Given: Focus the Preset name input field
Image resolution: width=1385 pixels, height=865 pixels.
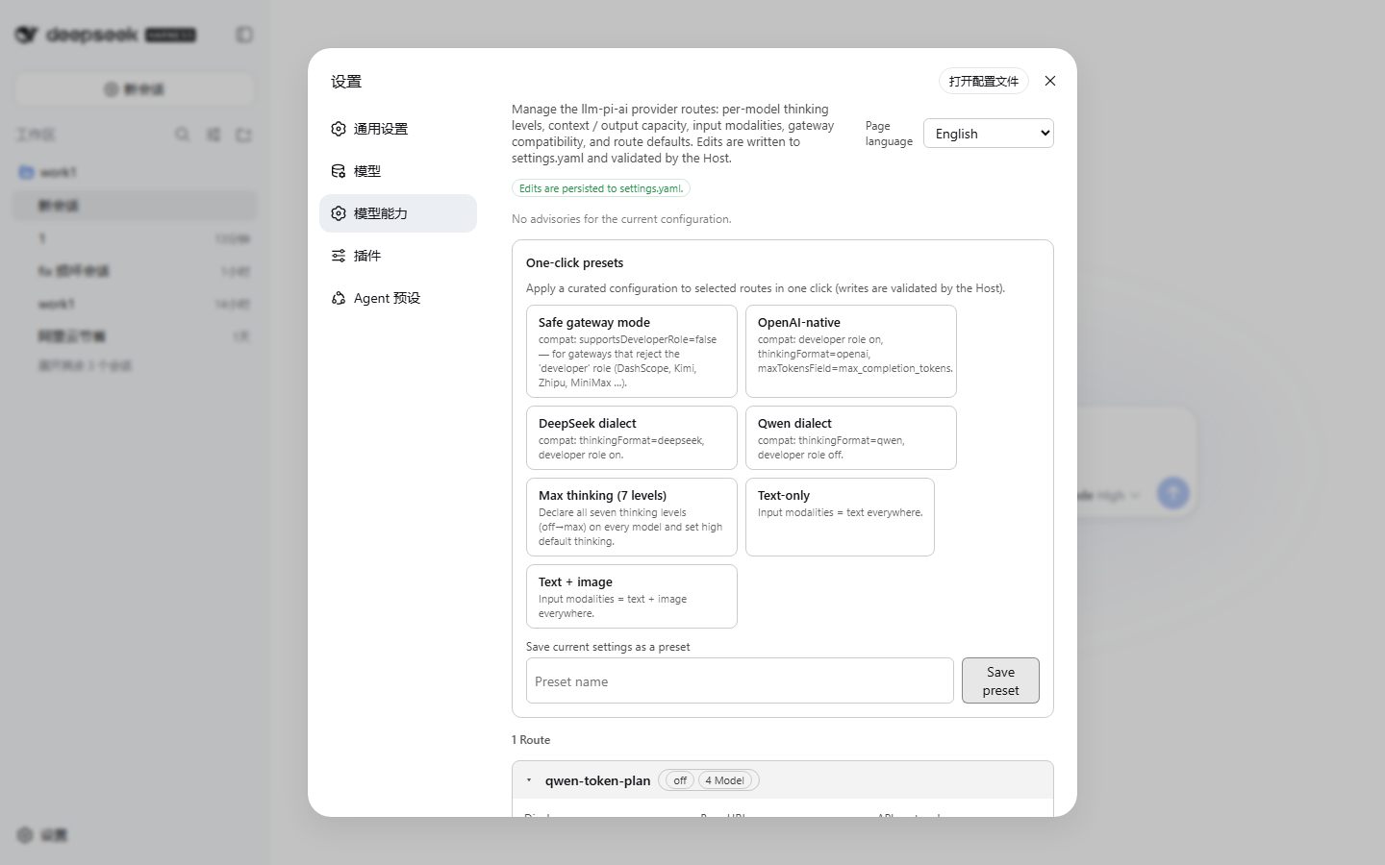Looking at the screenshot, I should [740, 680].
